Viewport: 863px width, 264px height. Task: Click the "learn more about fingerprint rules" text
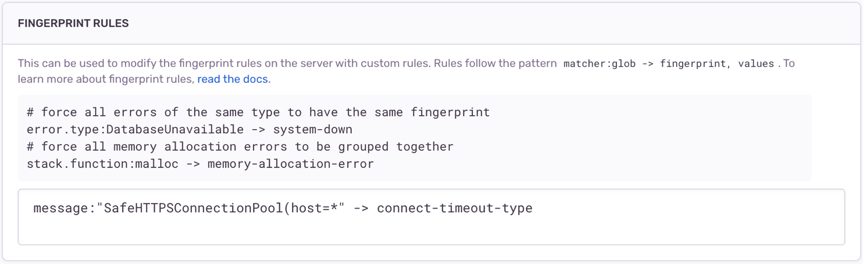[x=105, y=79]
